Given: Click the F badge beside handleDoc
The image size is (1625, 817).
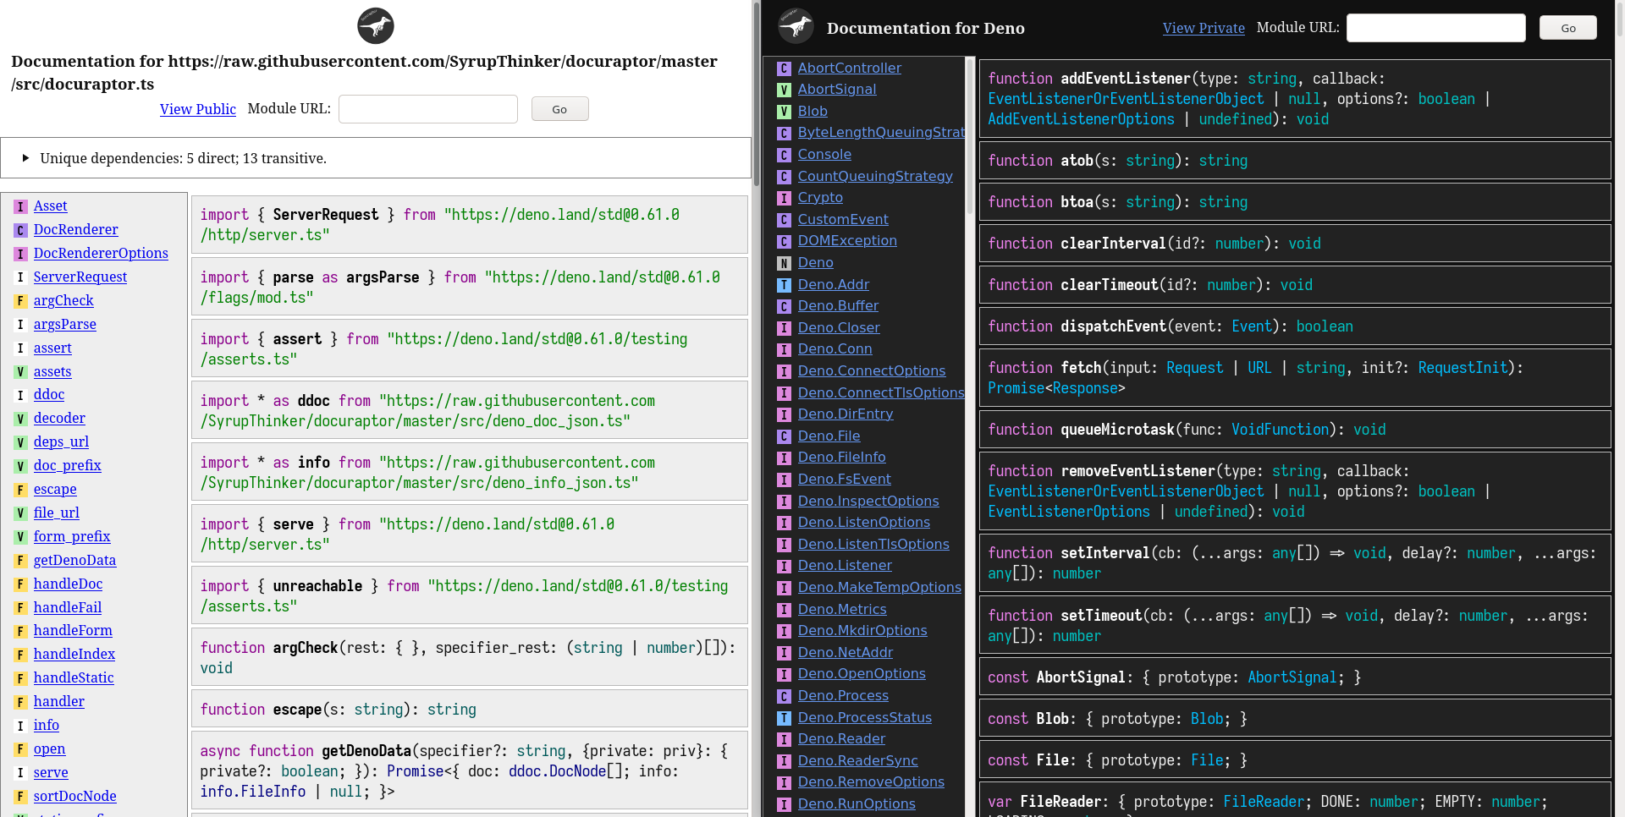Looking at the screenshot, I should (x=20, y=584).
